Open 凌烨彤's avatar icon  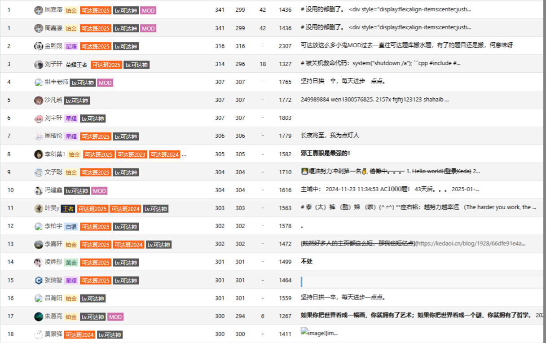39,263
